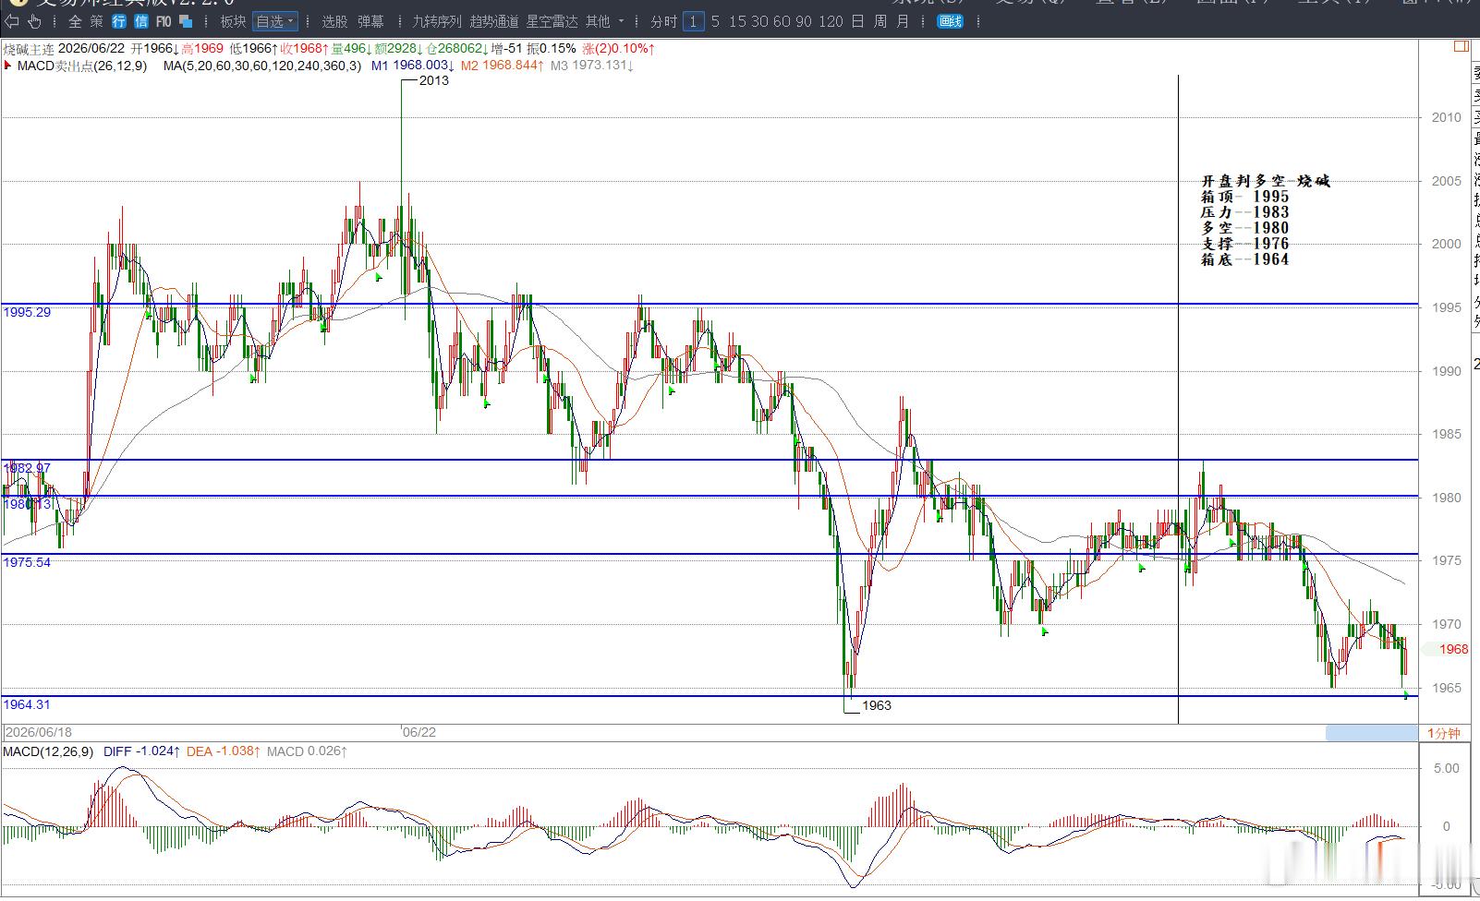Switch to the 日 daily period
Screen dimensions: 1480x901
click(857, 21)
